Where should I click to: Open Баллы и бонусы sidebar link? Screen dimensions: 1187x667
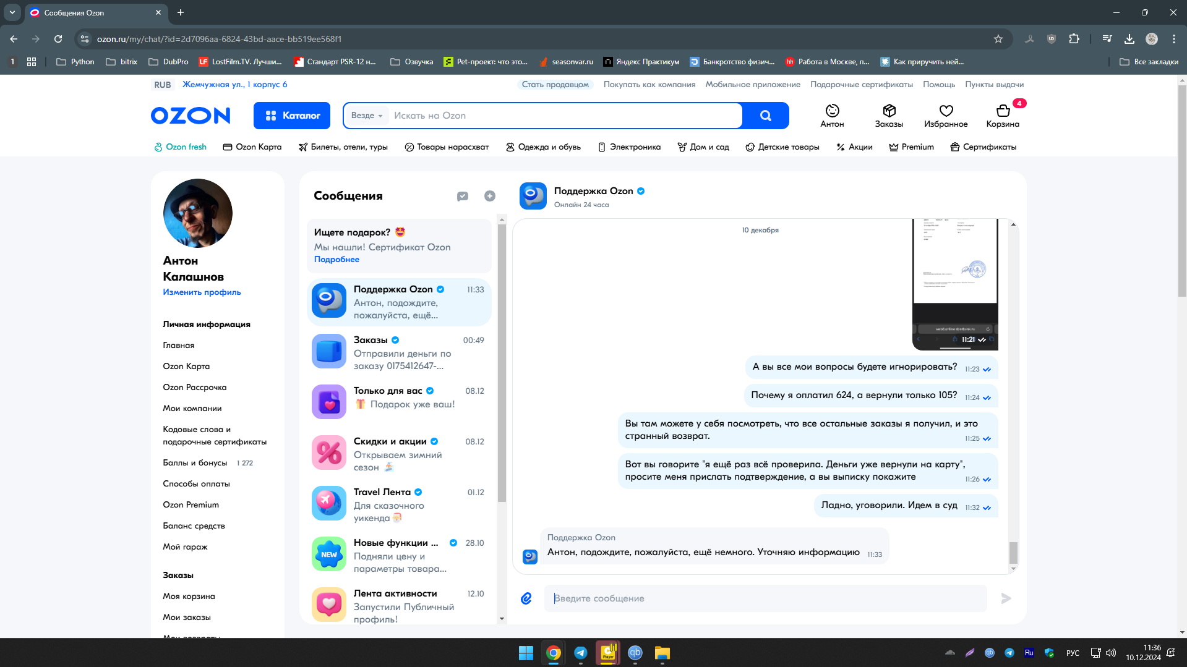(195, 463)
